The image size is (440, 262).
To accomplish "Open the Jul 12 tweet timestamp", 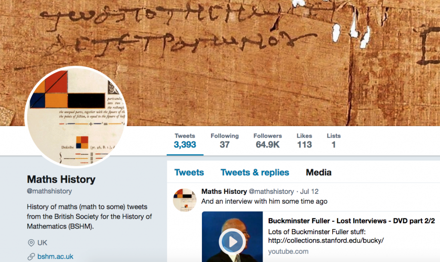I will 309,191.
